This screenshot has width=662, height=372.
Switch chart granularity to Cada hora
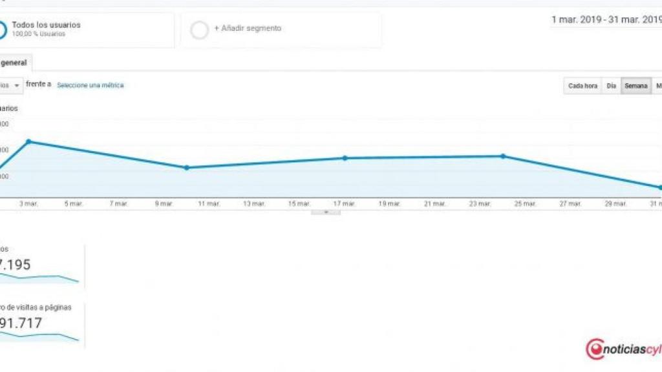pyautogui.click(x=582, y=86)
